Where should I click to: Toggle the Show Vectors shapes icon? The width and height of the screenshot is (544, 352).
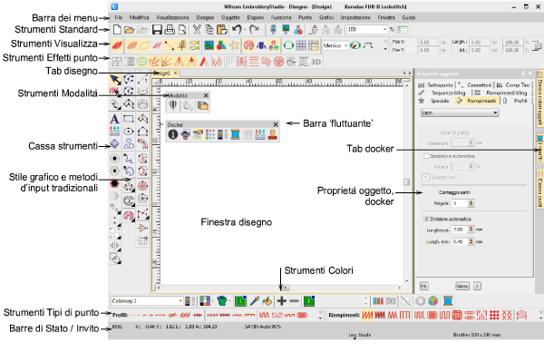221,45
